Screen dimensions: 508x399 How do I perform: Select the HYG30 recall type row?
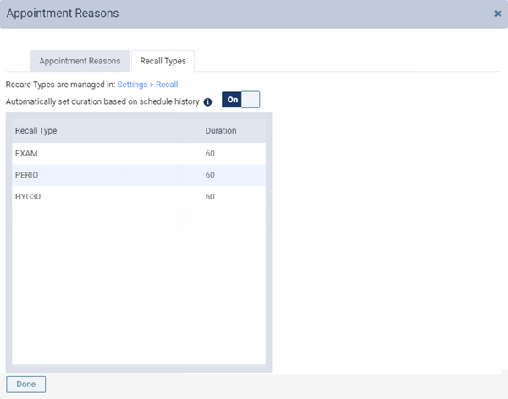tap(139, 196)
